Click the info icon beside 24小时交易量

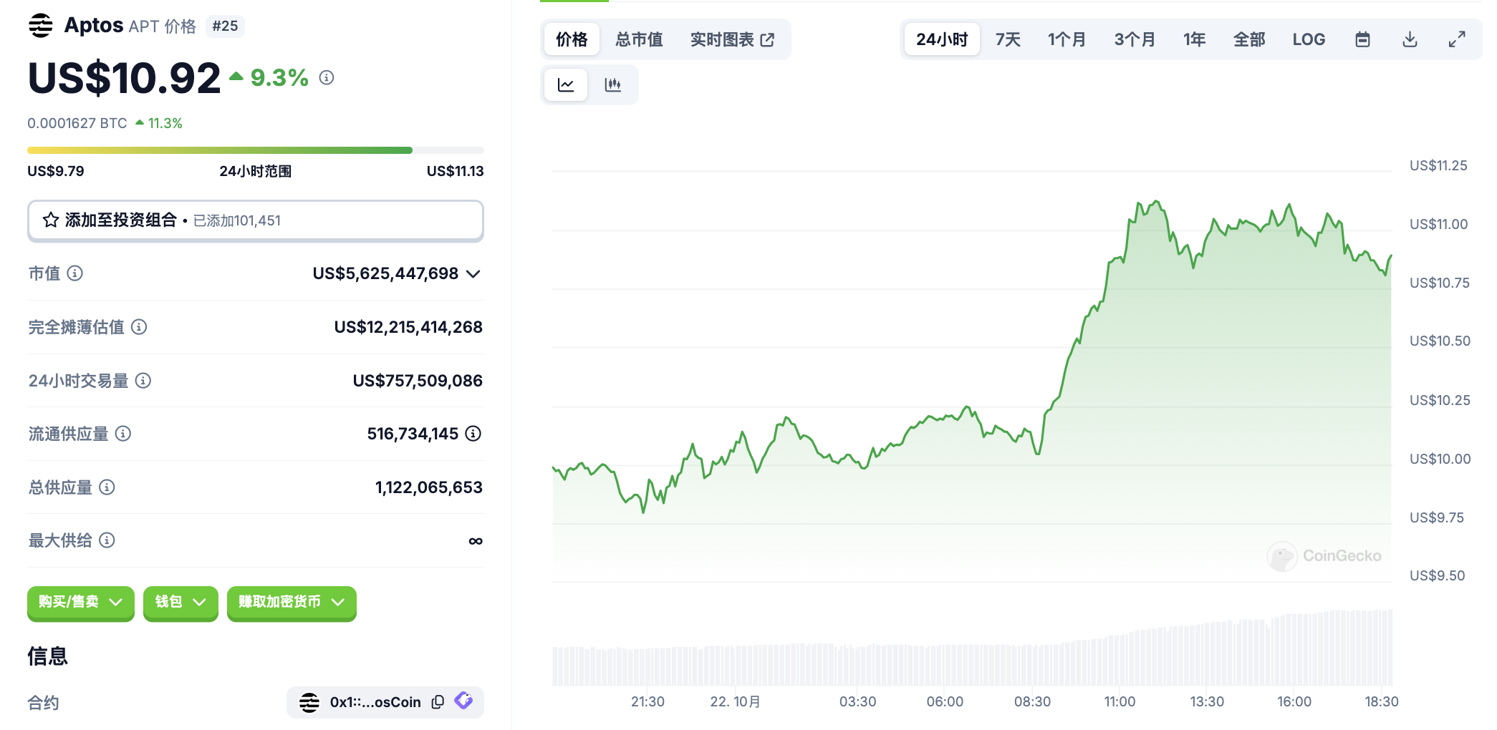coord(143,381)
